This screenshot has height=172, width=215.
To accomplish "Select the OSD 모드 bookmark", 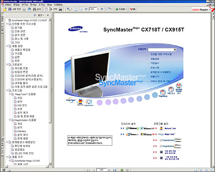I will pos(22,105).
